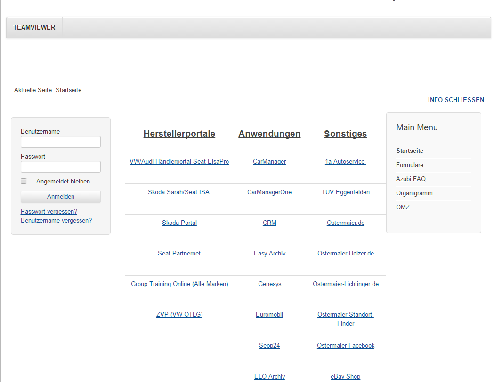Open Group Training Online (Alle Marken)
This screenshot has height=382, width=494.
tap(179, 284)
